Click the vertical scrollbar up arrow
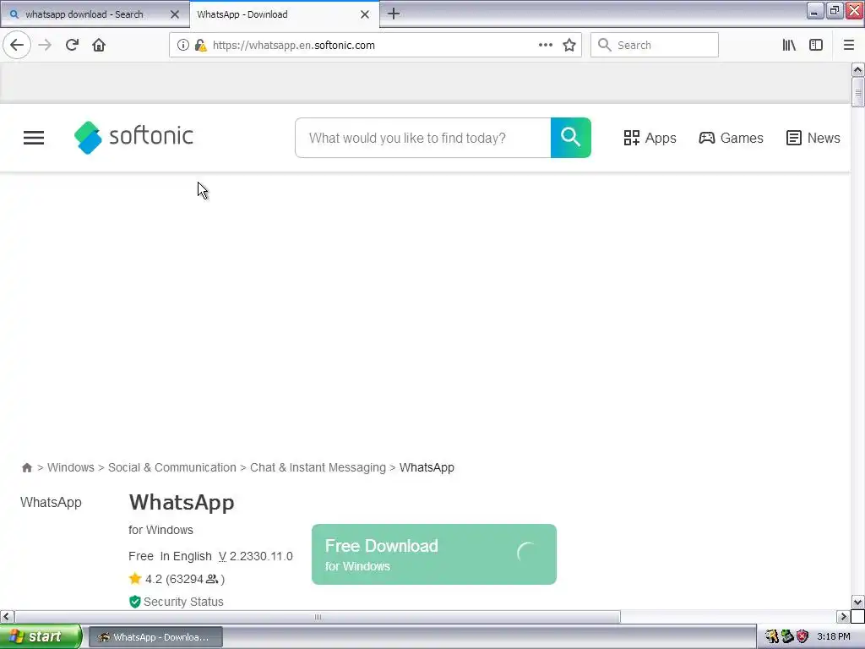 click(x=857, y=69)
